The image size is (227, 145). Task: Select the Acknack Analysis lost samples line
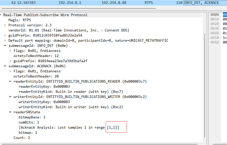[x=68, y=128]
